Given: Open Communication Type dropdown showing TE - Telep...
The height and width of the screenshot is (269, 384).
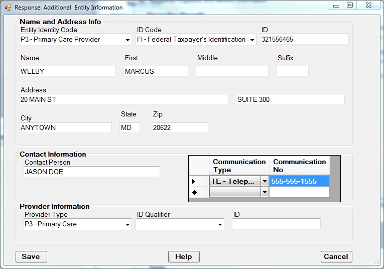Looking at the screenshot, I should click(265, 181).
